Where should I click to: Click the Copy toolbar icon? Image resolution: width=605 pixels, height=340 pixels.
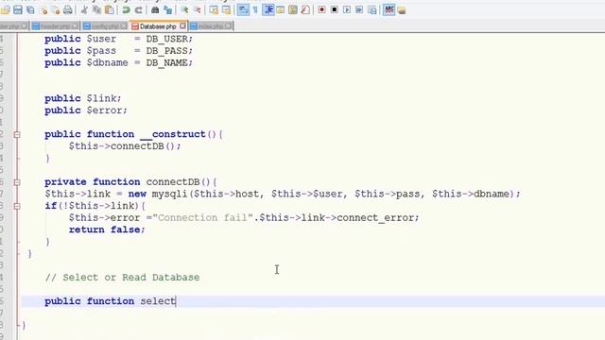[x=96, y=9]
